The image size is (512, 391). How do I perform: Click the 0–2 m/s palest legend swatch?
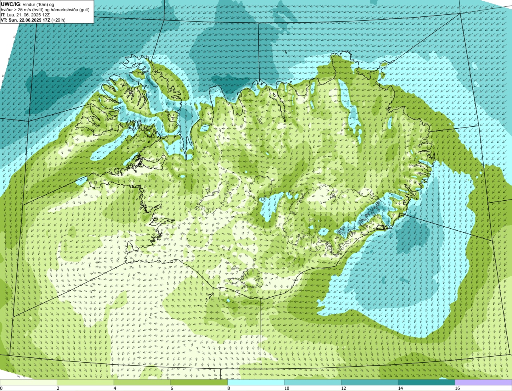[x=28, y=383]
